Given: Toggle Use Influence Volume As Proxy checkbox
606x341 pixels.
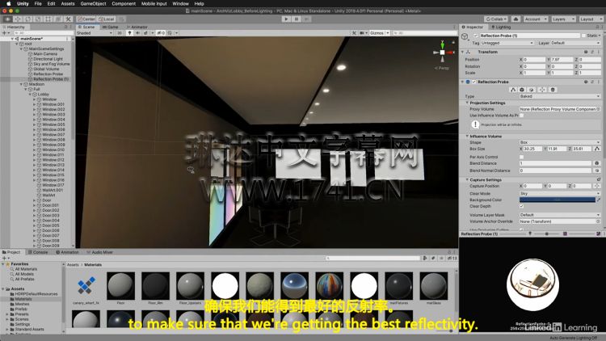Looking at the screenshot, I should 521,116.
